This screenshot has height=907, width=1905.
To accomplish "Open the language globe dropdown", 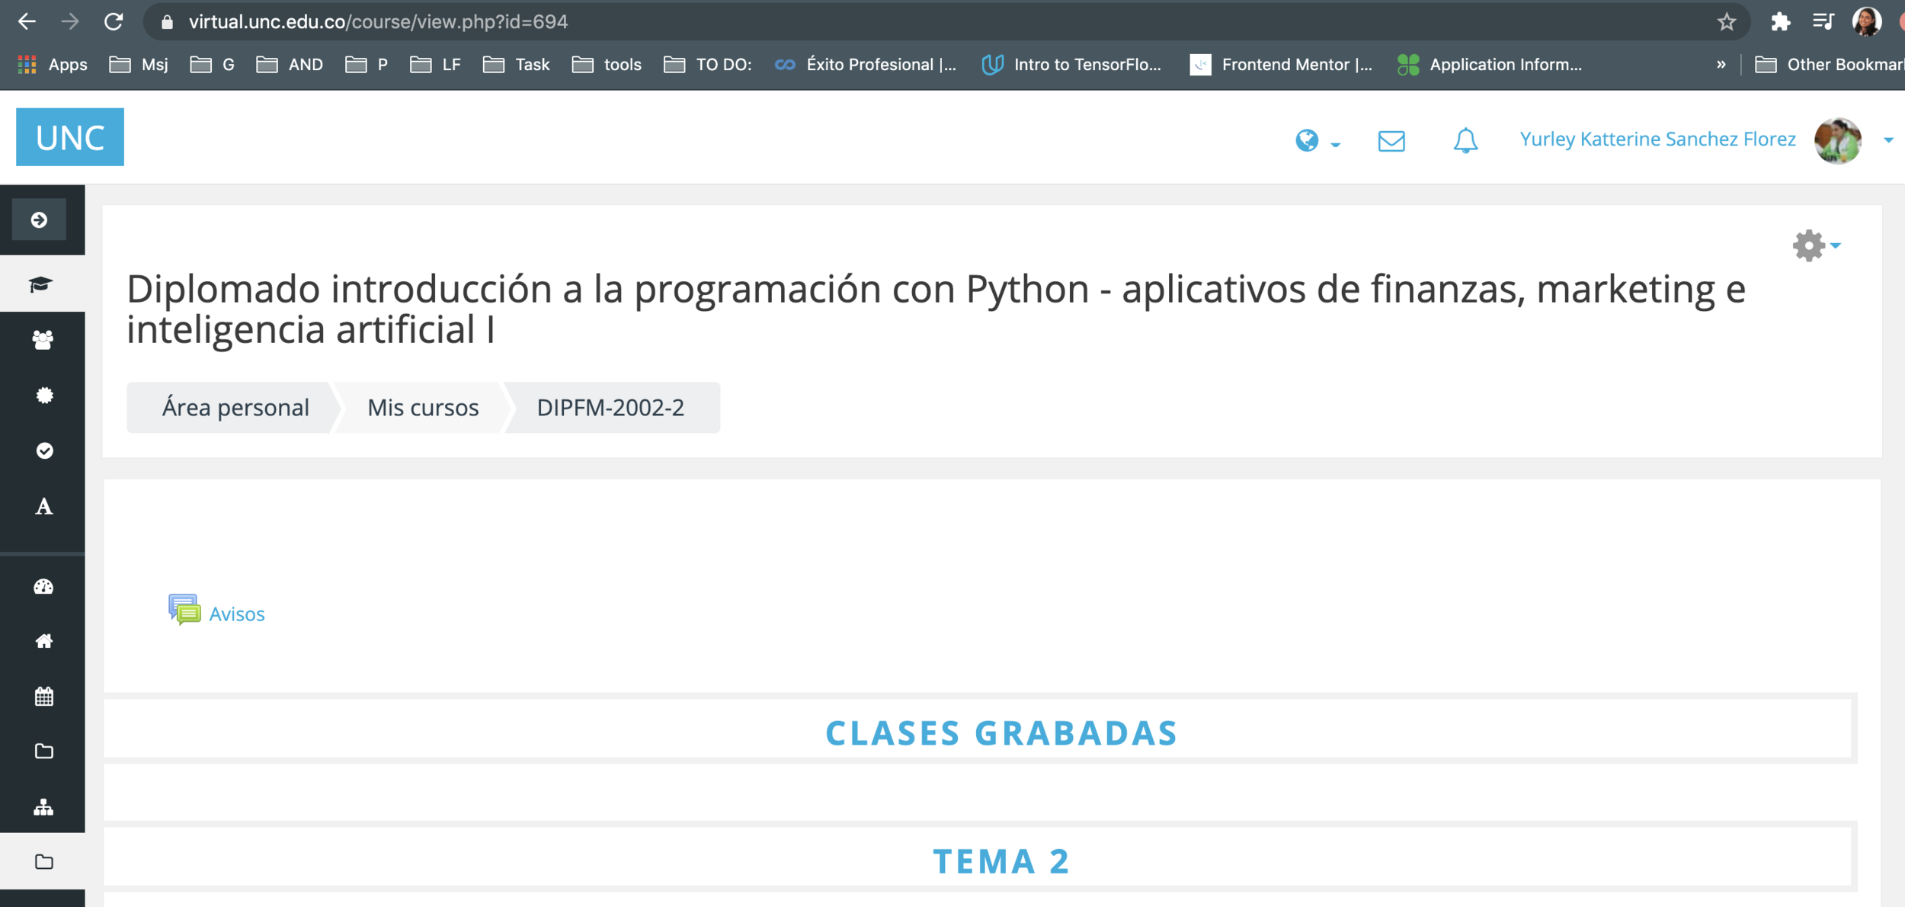I will tap(1317, 141).
